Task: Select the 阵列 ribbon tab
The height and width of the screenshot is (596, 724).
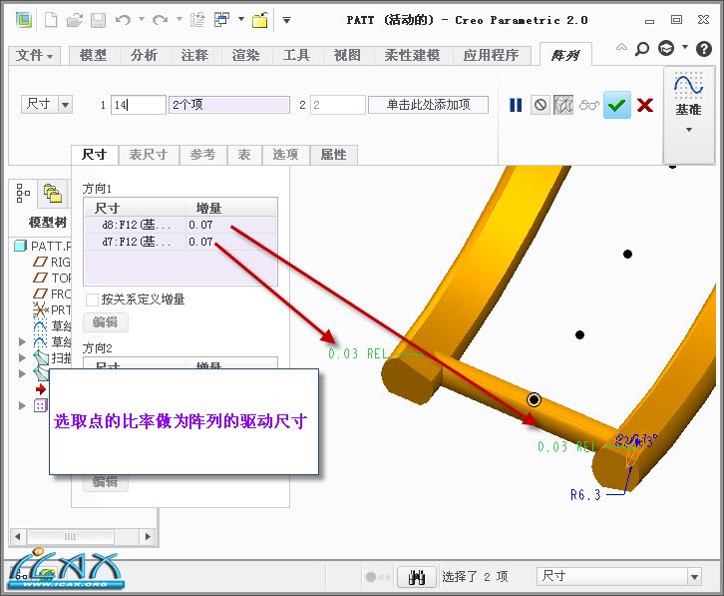Action: (565, 56)
